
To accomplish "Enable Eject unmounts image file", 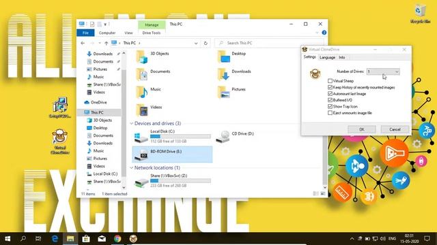I will tap(330, 113).
